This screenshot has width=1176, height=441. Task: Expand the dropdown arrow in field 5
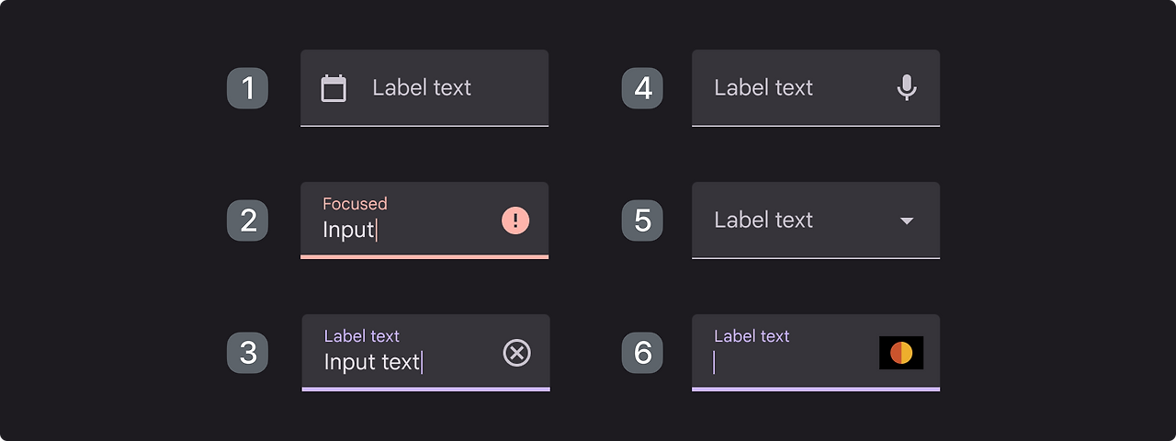click(907, 220)
